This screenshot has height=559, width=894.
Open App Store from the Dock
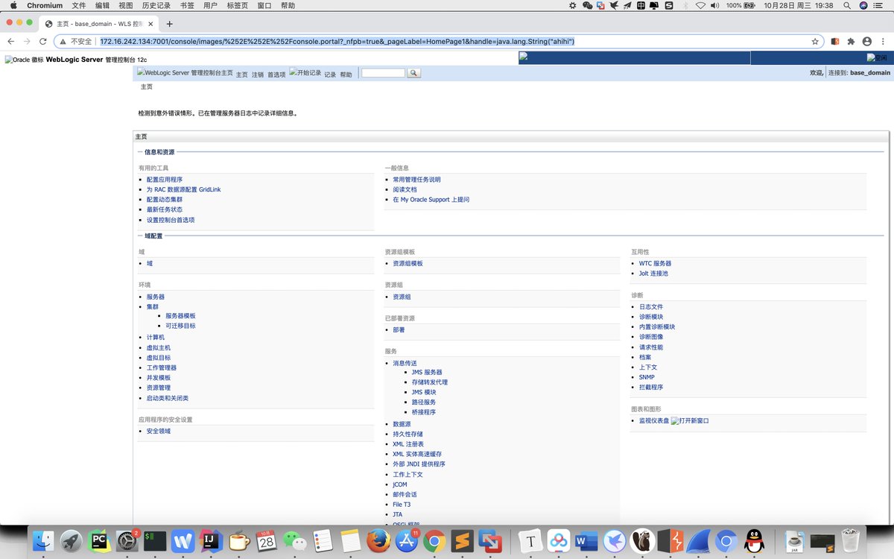pyautogui.click(x=407, y=540)
